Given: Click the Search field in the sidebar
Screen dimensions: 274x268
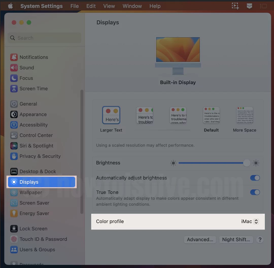Looking at the screenshot, I should point(44,38).
